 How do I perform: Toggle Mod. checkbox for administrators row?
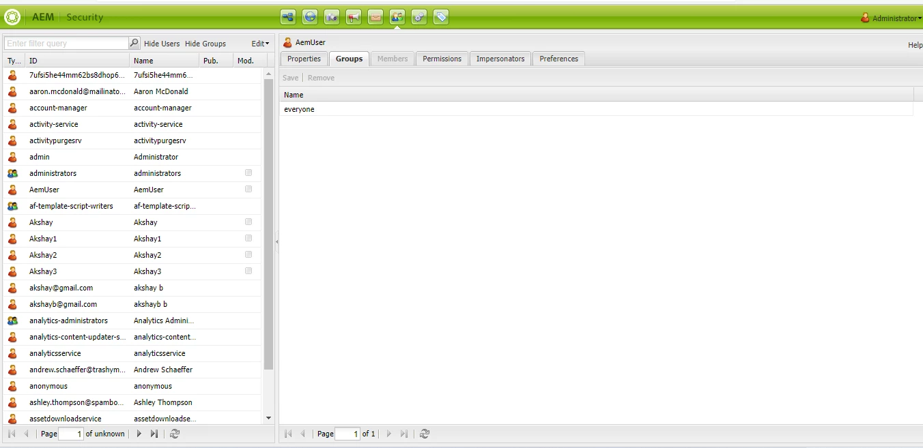(x=248, y=173)
